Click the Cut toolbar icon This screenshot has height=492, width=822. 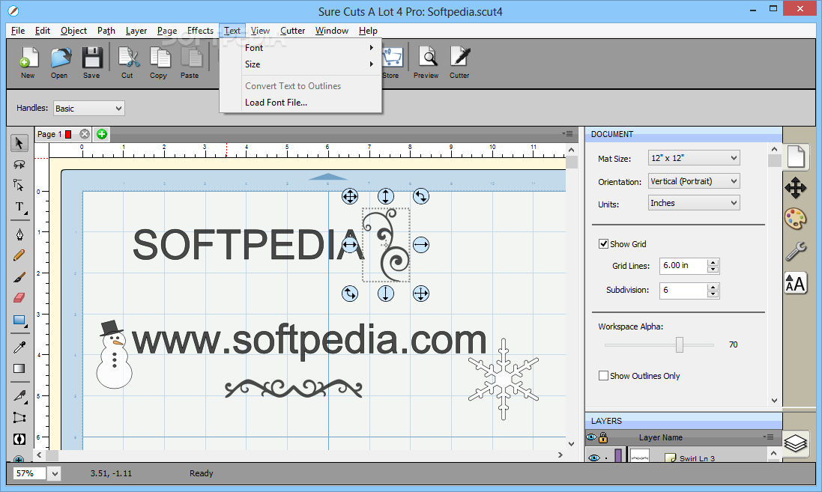[x=128, y=62]
